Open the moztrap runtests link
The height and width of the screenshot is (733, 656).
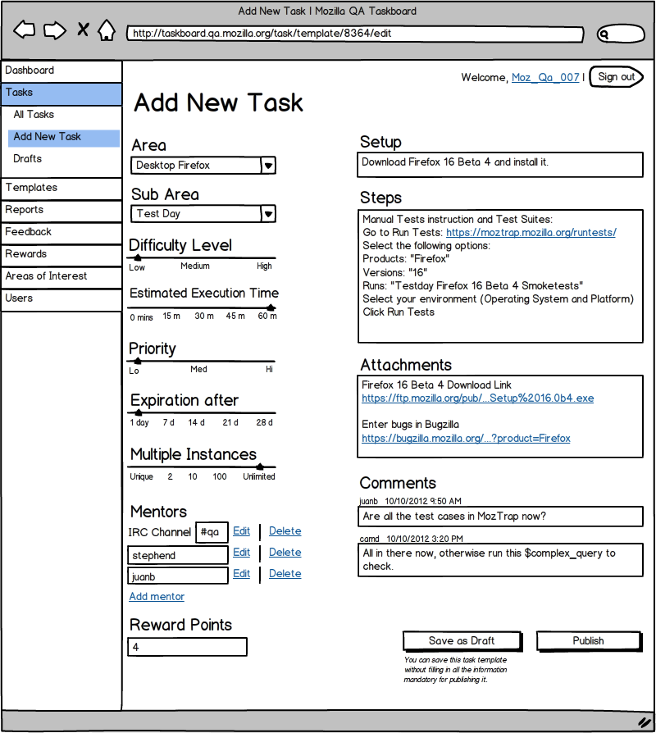[x=531, y=233]
